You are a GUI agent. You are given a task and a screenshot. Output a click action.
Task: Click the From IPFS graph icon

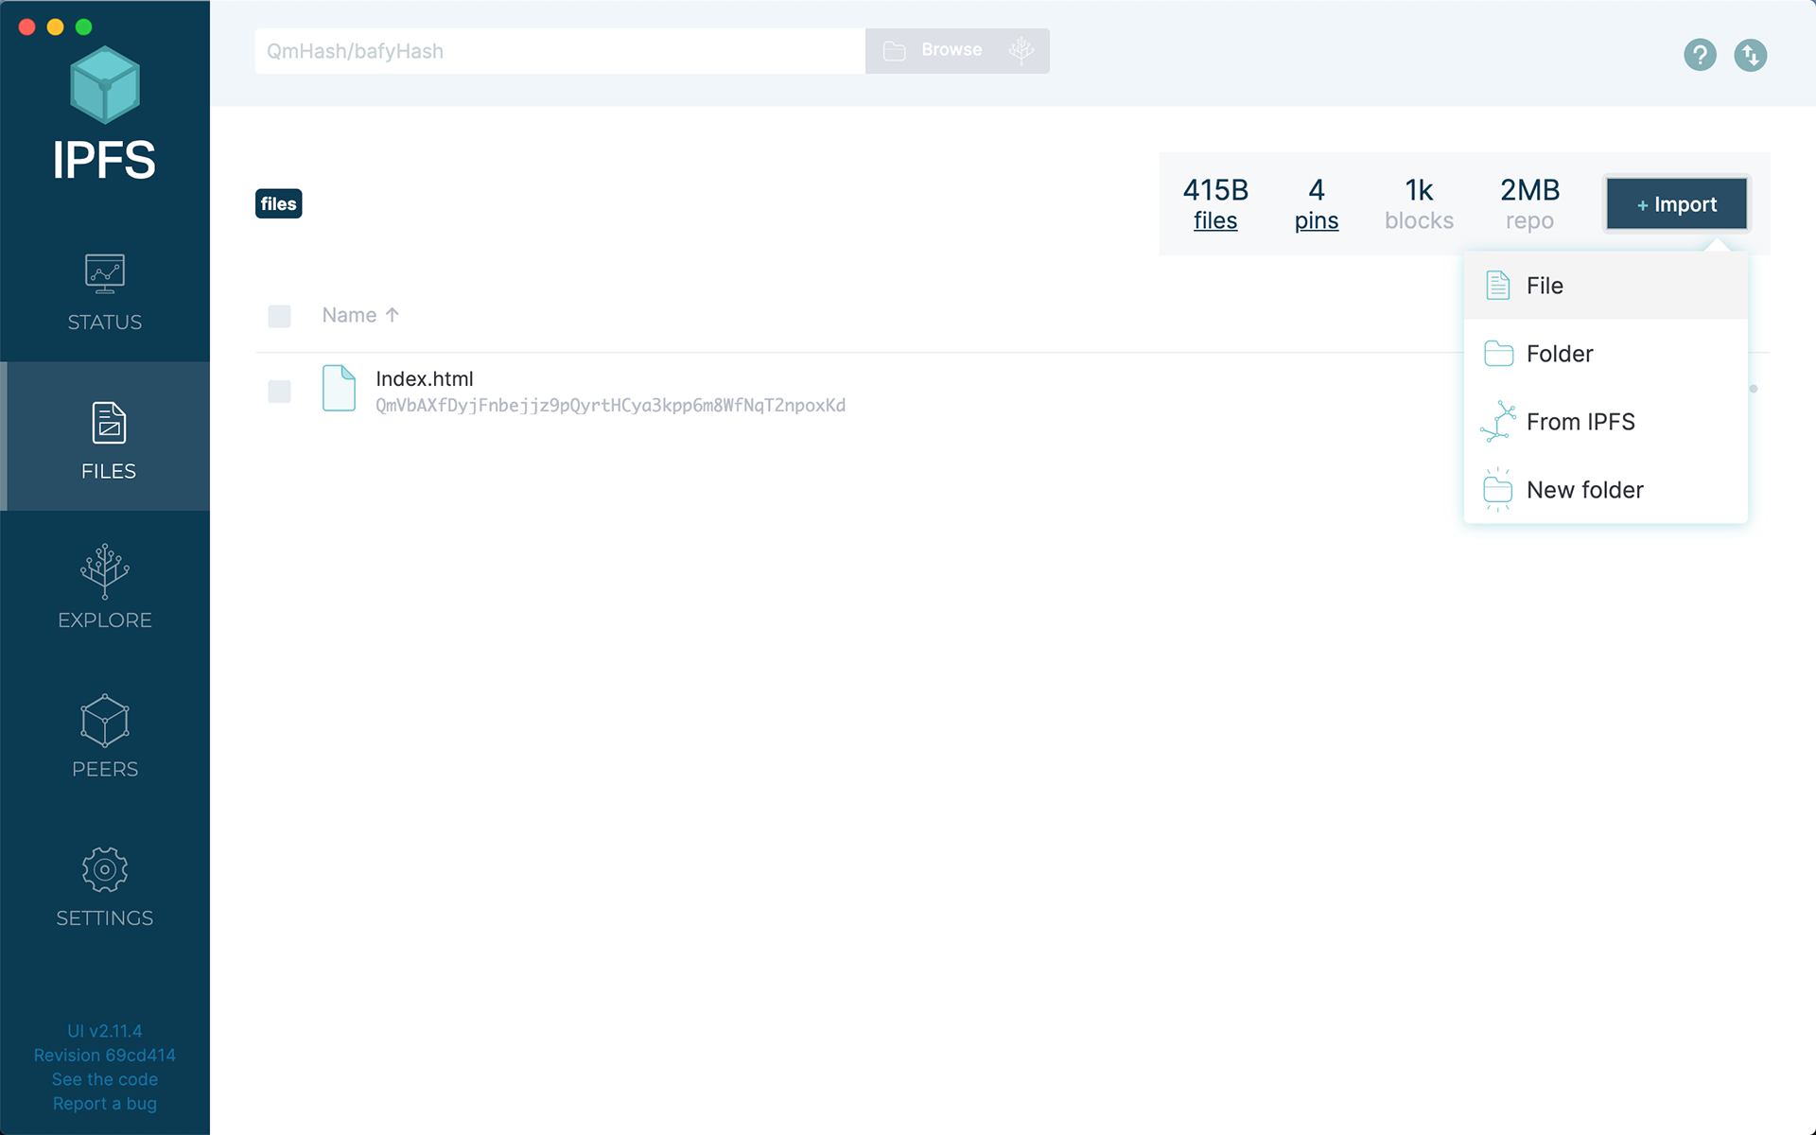click(1498, 422)
